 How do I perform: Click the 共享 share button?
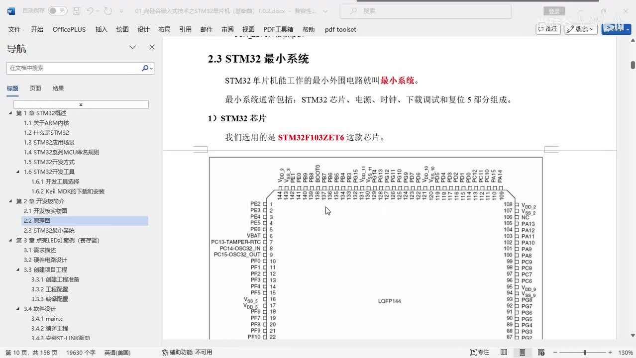(x=616, y=29)
